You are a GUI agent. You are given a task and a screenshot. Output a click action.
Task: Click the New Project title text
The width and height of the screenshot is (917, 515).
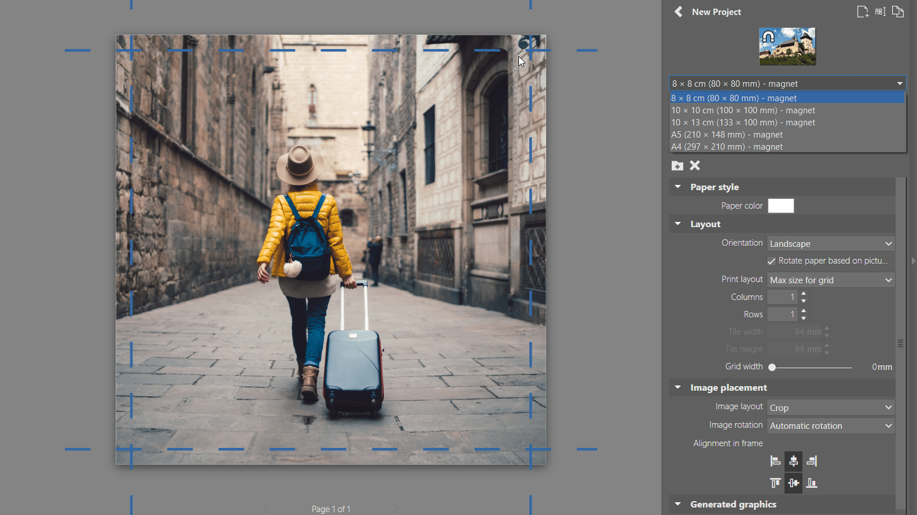tap(716, 12)
